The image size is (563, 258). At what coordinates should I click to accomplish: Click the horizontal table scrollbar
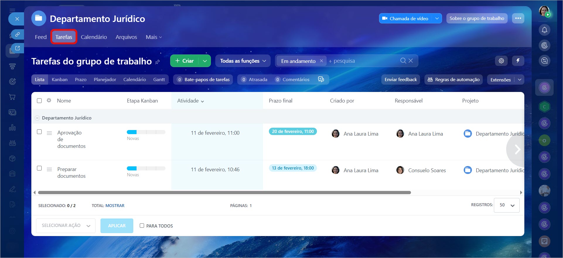[224, 192]
